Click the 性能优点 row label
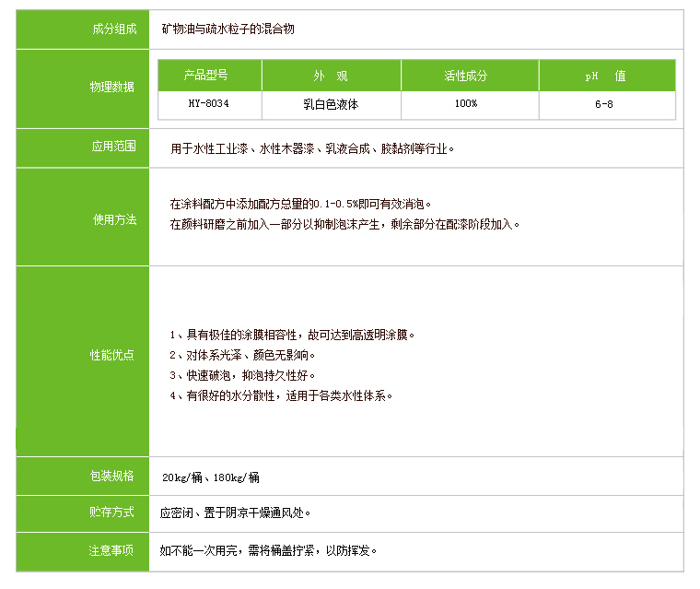The image size is (700, 589). [113, 355]
